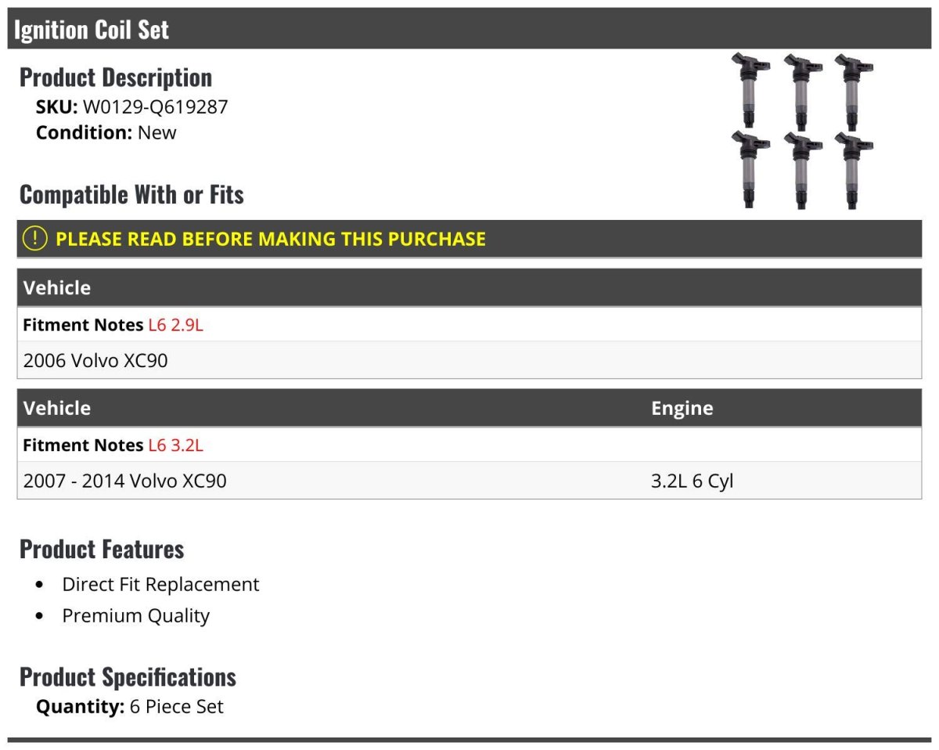Click the first Vehicle table header
The image size is (939, 750).
click(57, 287)
